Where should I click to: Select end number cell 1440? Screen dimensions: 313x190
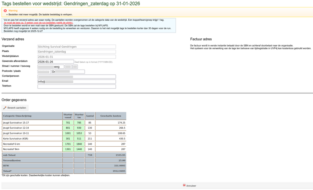[79, 149]
